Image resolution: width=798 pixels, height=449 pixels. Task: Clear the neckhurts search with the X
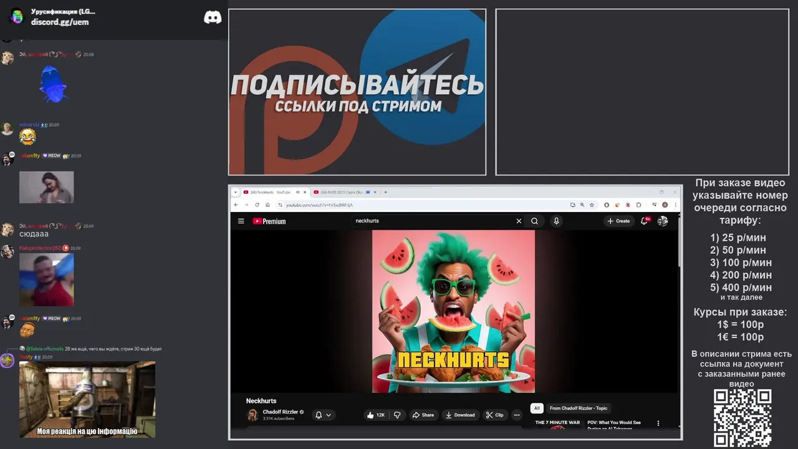click(519, 221)
